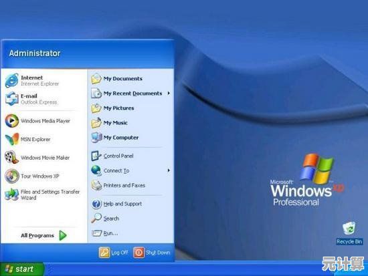Toggle the Start button on the taskbar
368x276 pixels.
tap(22, 269)
